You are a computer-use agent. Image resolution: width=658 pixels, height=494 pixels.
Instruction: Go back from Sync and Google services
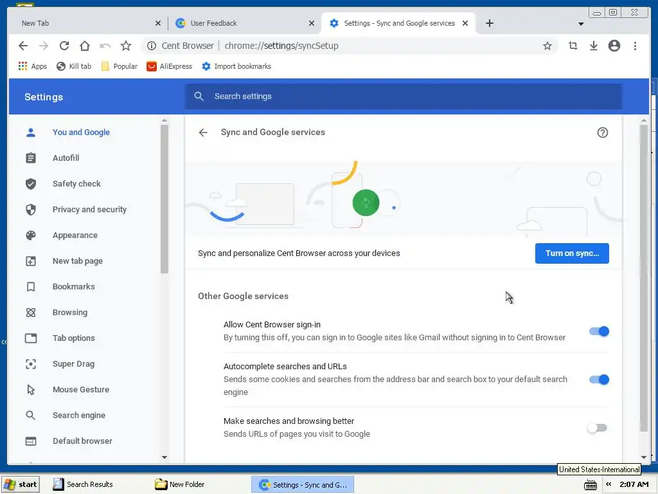pos(203,133)
